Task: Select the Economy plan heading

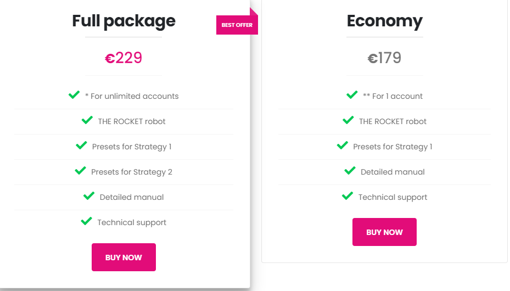Action: click(x=384, y=21)
